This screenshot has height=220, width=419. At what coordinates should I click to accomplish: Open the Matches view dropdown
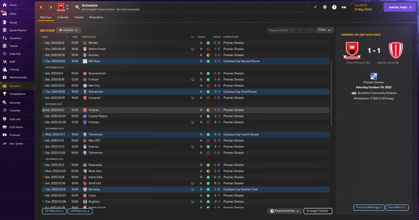68,30
